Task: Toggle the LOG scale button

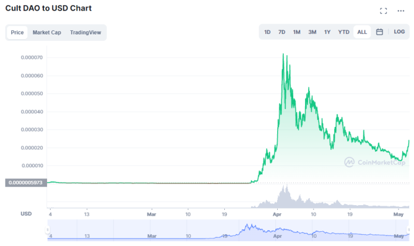Action: [x=399, y=32]
